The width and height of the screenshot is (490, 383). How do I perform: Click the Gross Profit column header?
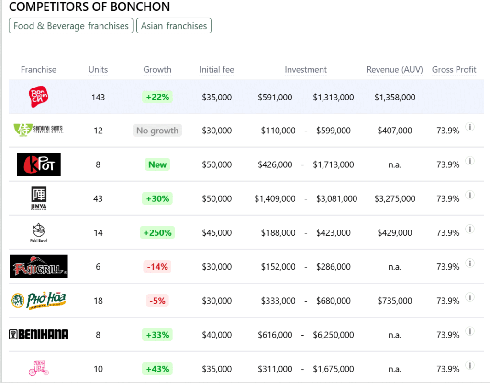[454, 69]
